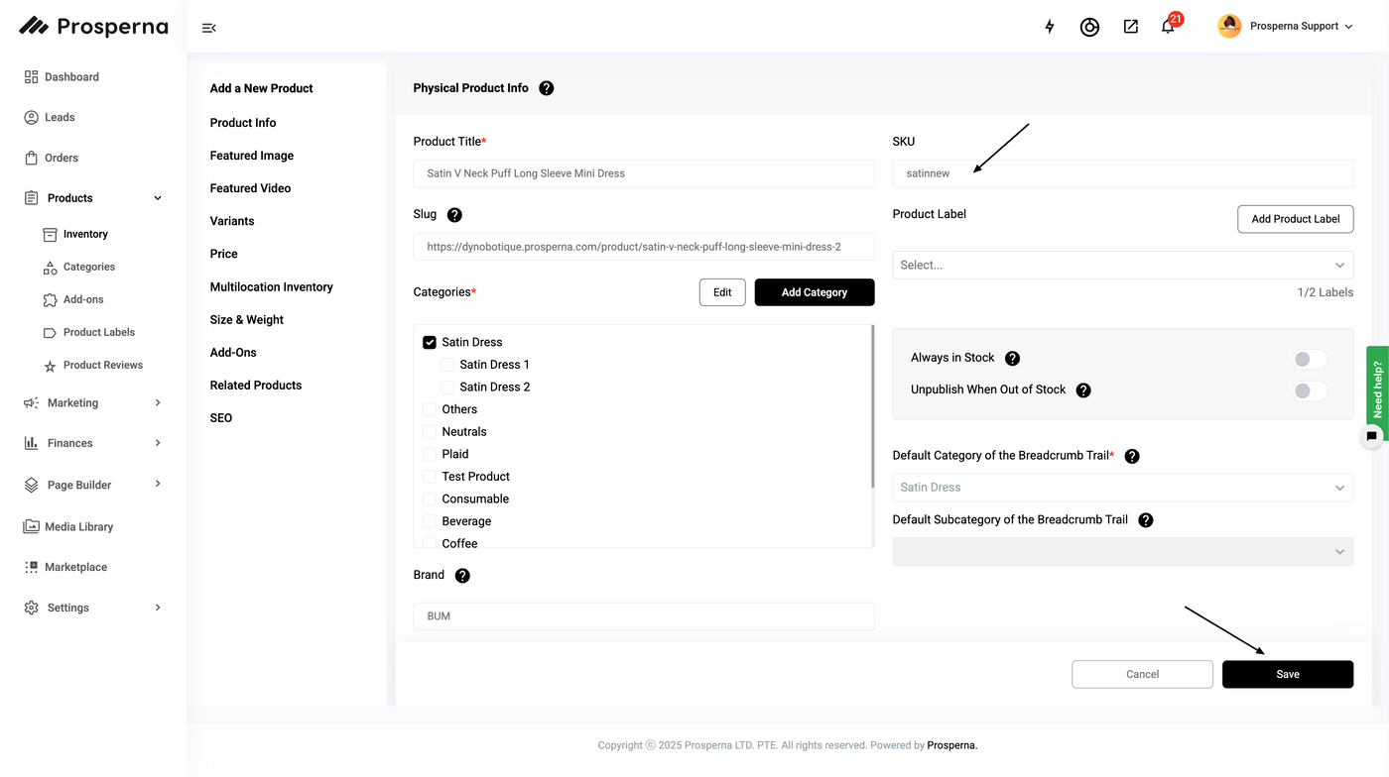Image resolution: width=1389 pixels, height=777 pixels.
Task: Collapse the sidebar menu toggle icon
Action: (208, 28)
